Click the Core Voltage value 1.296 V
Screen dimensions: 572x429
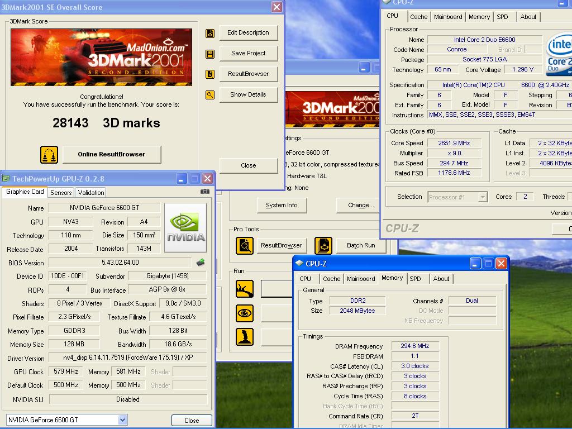(523, 69)
